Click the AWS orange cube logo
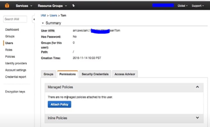This screenshot has height=127, width=210. coord(7,6)
